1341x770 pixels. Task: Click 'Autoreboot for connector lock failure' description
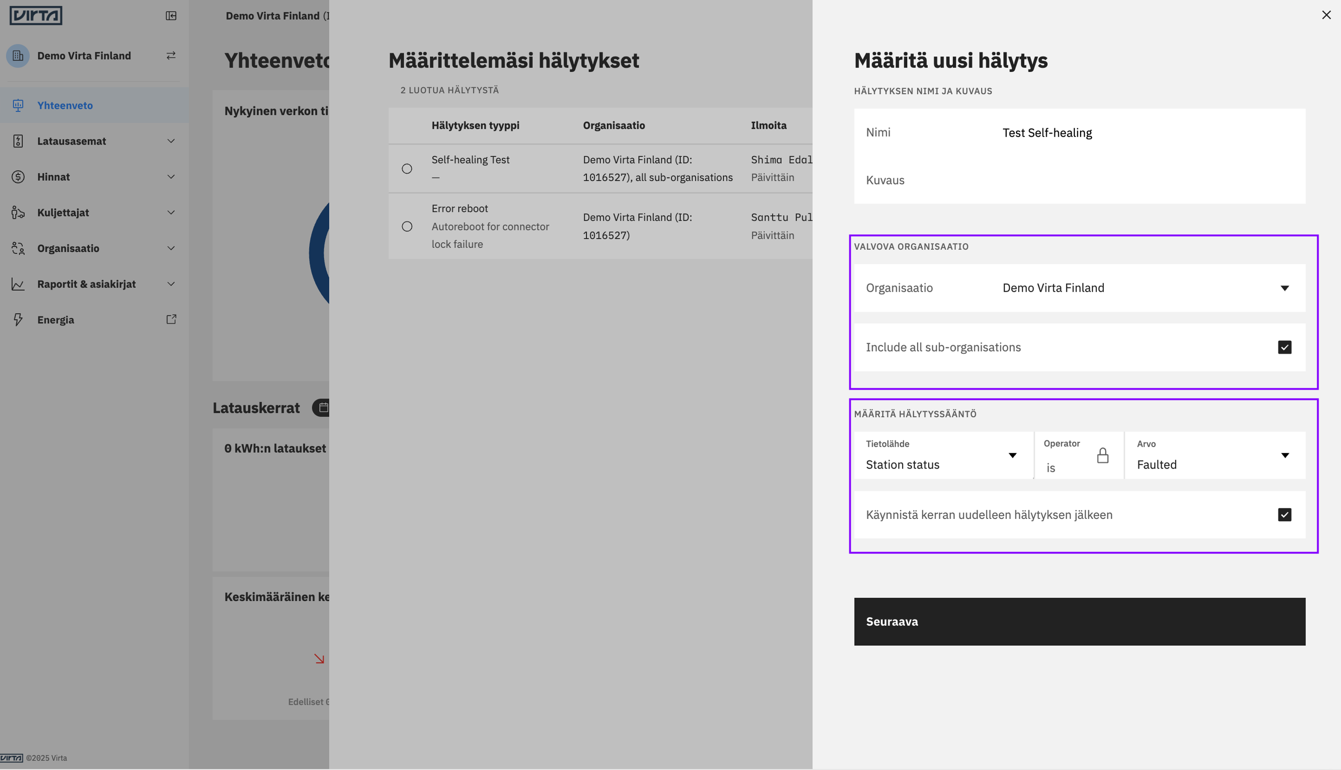pos(490,235)
